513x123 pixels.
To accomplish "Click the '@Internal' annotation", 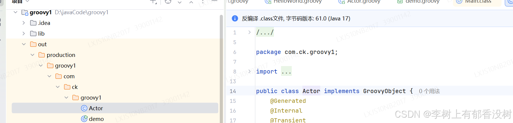I will [x=286, y=111].
